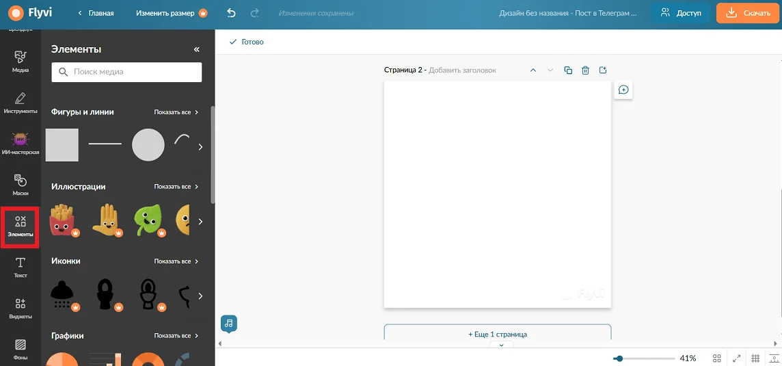This screenshot has height=366, width=782.
Task: Duplicate page 2 with copy icon
Action: click(568, 70)
